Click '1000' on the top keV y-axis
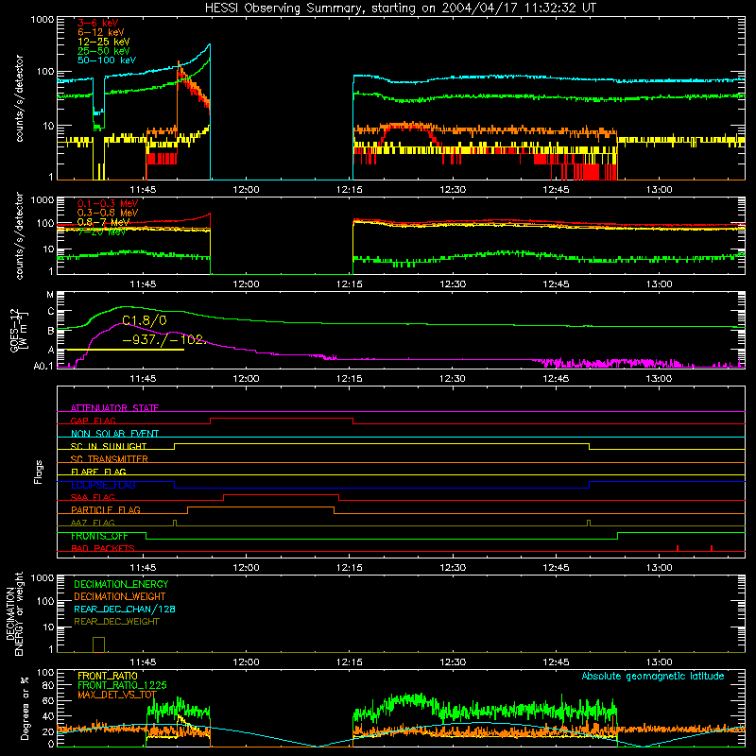The height and width of the screenshot is (756, 756). [x=43, y=20]
